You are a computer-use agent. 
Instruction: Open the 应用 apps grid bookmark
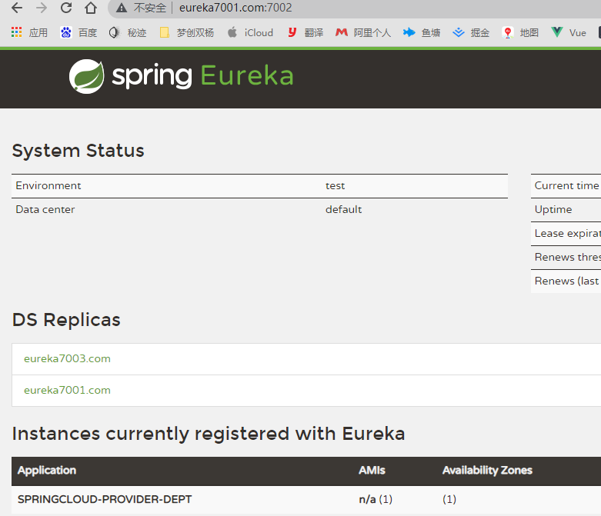click(29, 32)
